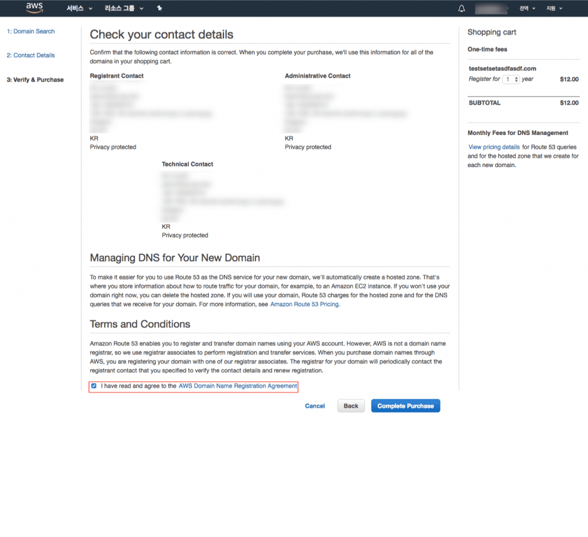Go to step 1: Domain Search

click(31, 32)
